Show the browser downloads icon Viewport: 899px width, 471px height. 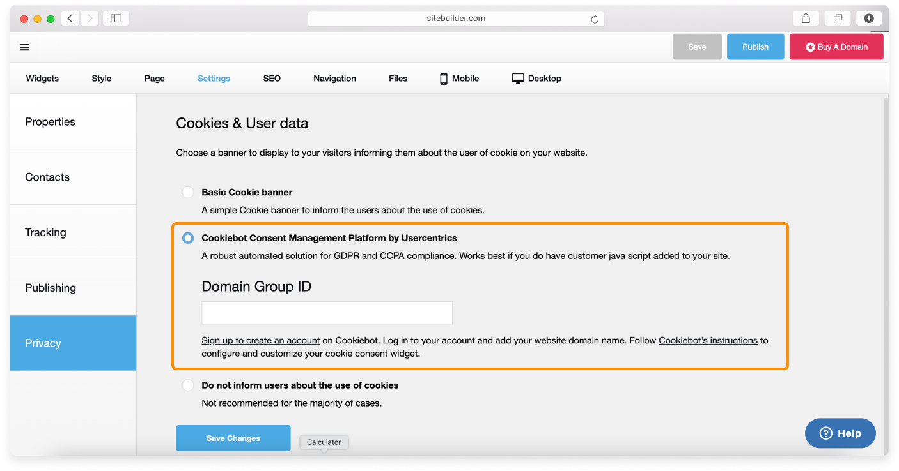pyautogui.click(x=869, y=19)
